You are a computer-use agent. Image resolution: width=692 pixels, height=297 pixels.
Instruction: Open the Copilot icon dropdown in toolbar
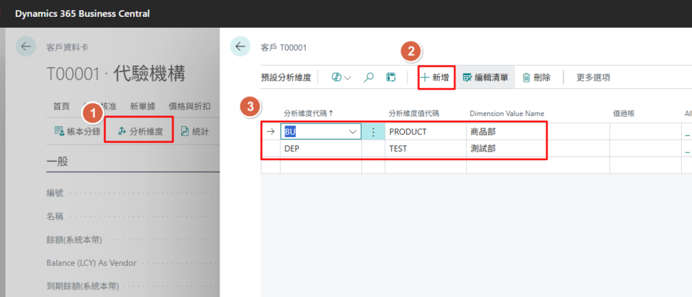point(341,78)
